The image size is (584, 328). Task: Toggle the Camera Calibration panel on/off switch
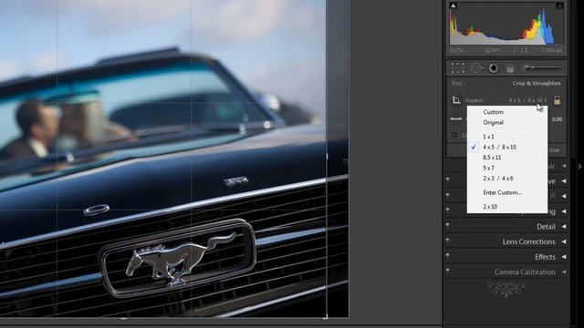point(448,271)
